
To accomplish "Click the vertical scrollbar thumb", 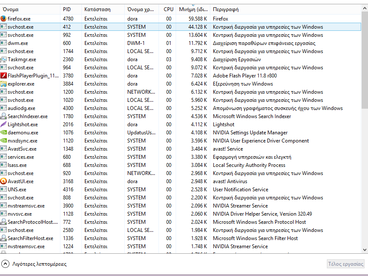I will pyautogui.click(x=365, y=60).
